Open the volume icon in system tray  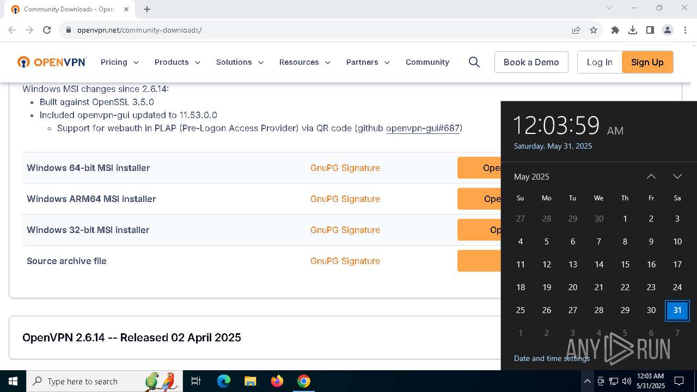click(x=627, y=381)
